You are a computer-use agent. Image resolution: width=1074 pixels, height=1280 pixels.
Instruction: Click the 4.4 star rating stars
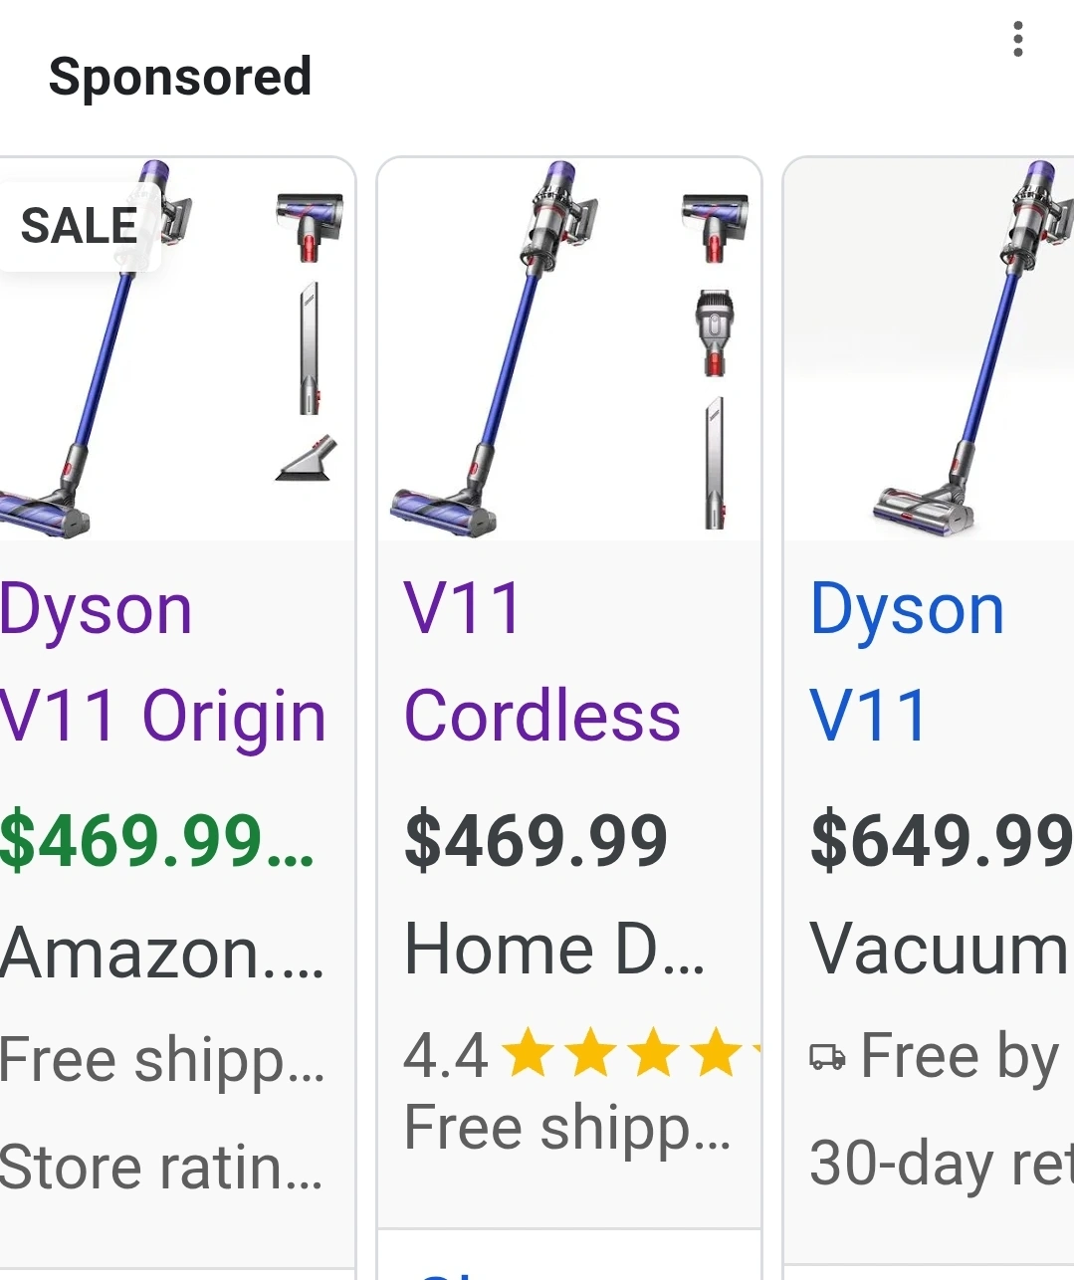(x=631, y=1055)
